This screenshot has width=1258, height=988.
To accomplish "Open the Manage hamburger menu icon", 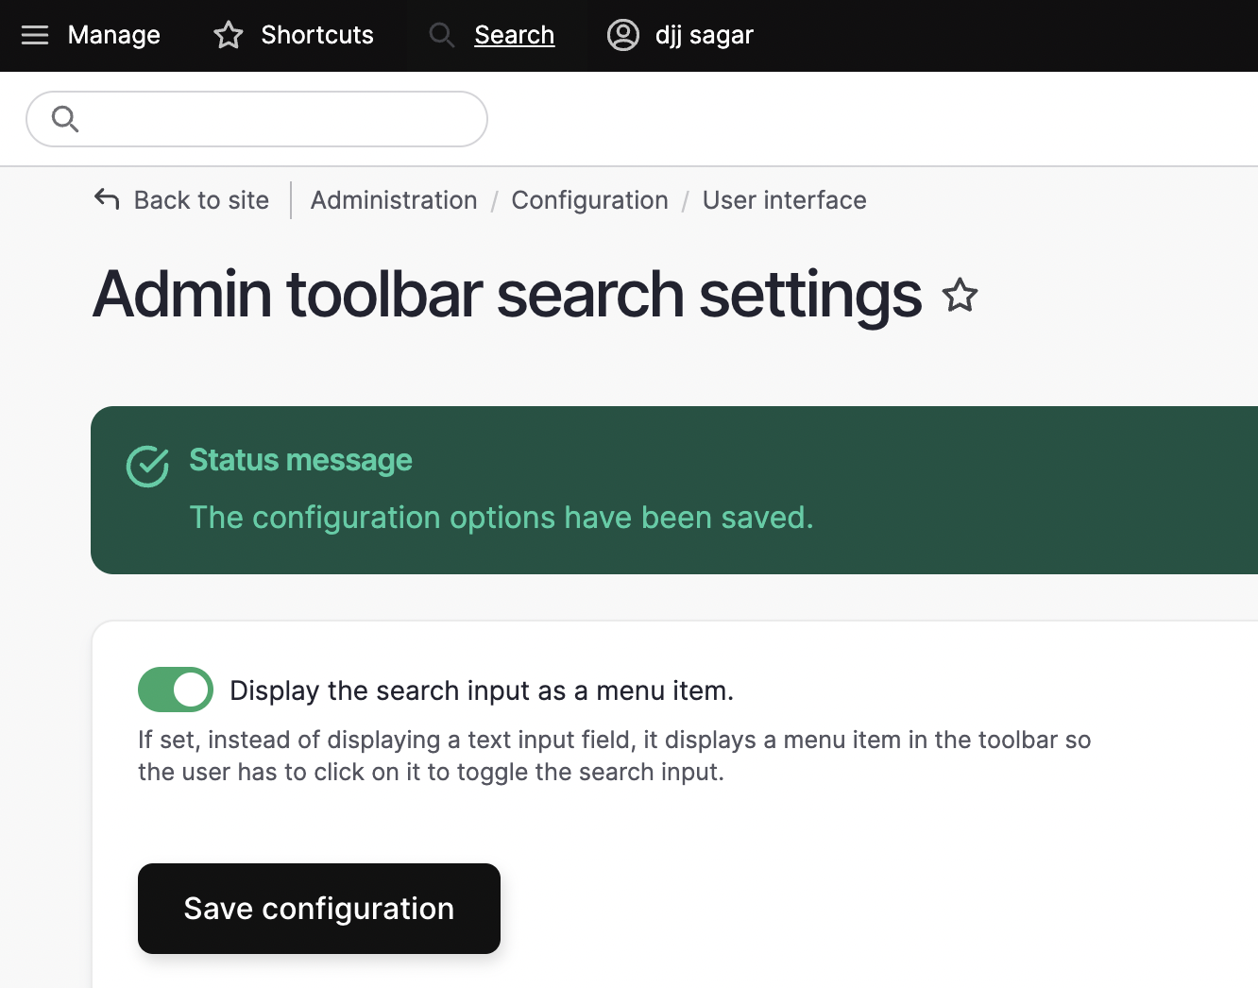I will 35,35.
